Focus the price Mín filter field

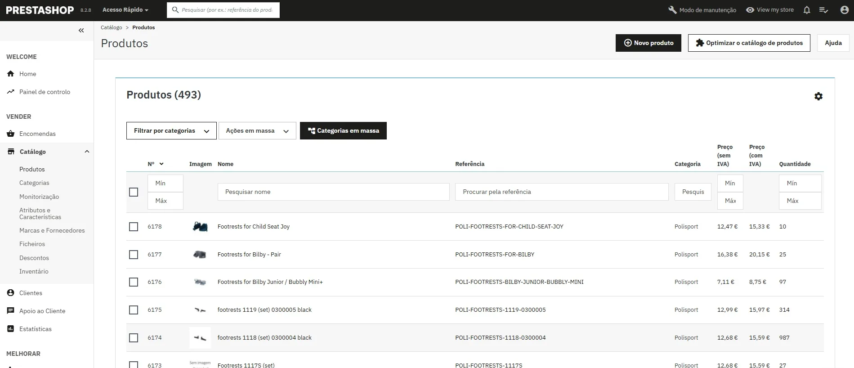point(730,183)
